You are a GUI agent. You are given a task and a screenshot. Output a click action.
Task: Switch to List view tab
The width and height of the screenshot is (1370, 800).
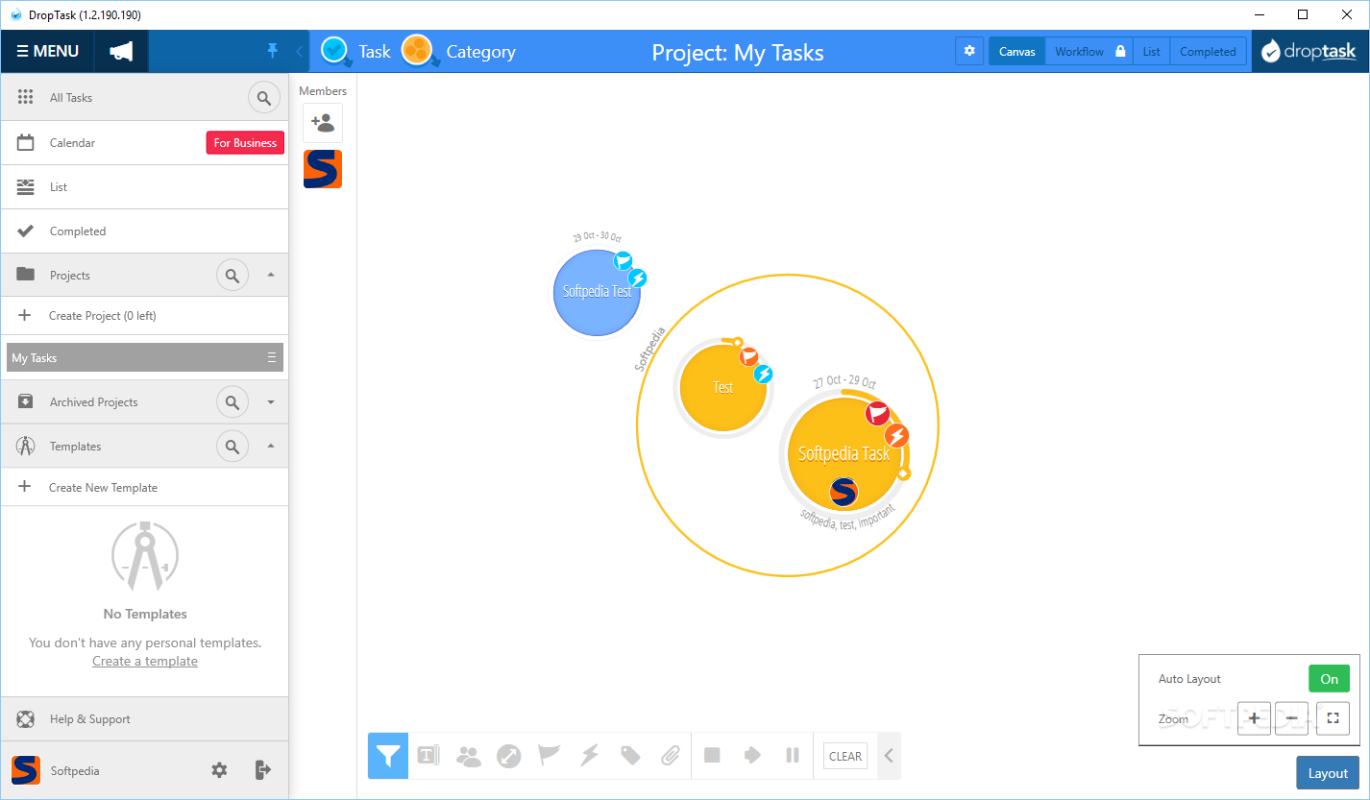pyautogui.click(x=1151, y=52)
